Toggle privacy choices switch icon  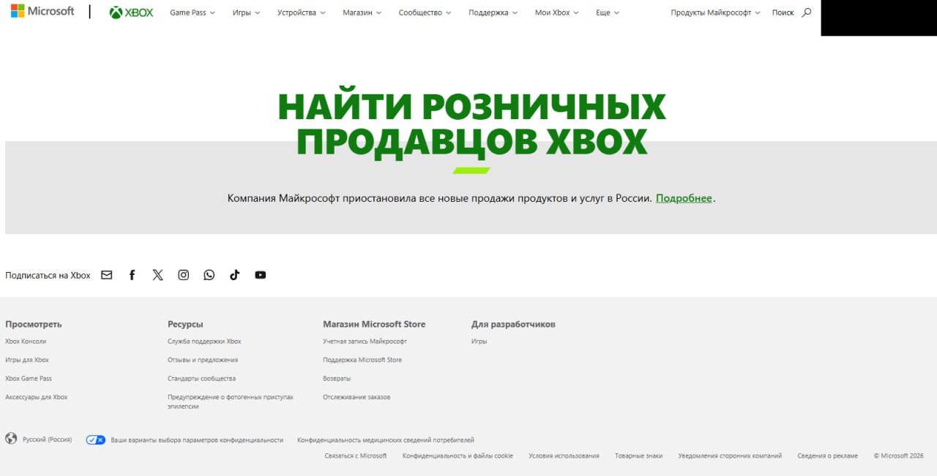pyautogui.click(x=96, y=440)
